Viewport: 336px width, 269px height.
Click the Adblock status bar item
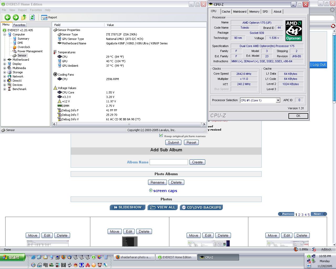pyautogui.click(x=326, y=250)
